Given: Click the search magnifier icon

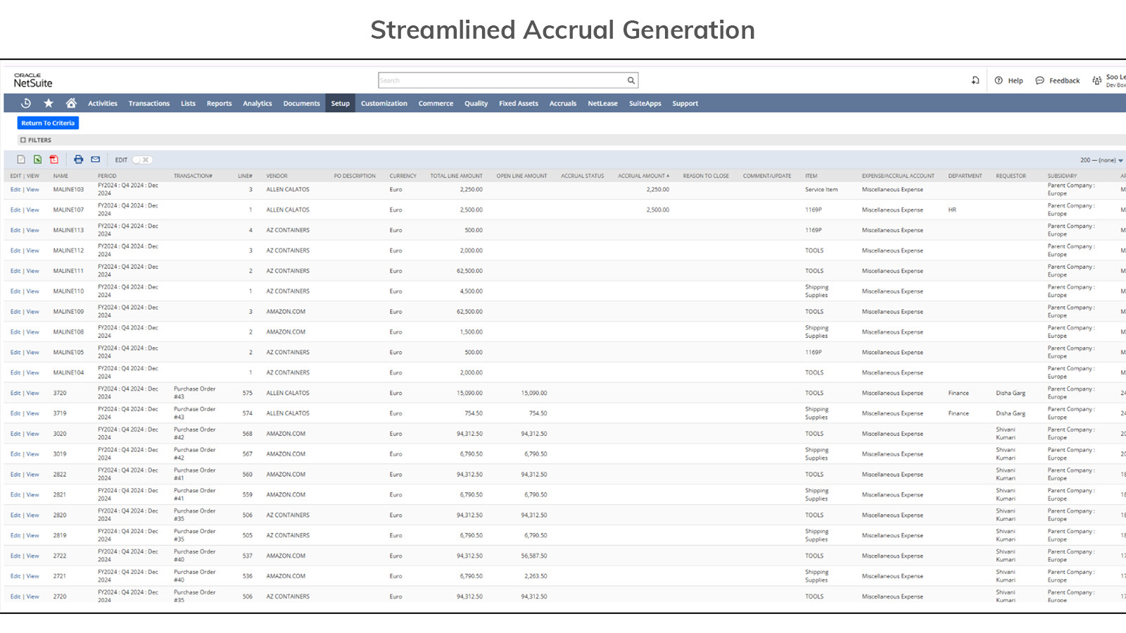Looking at the screenshot, I should [631, 80].
